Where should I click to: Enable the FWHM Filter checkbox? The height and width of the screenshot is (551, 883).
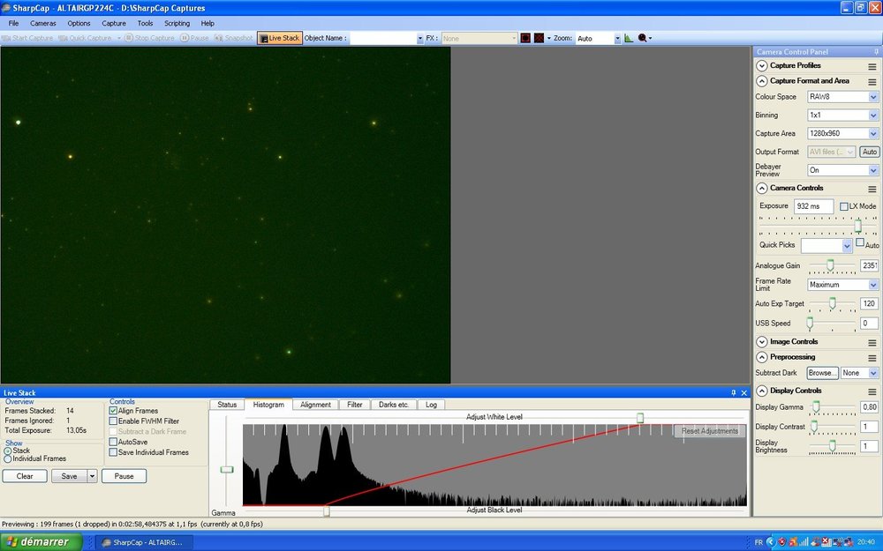(113, 421)
